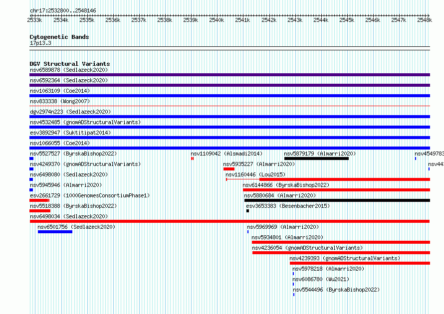The image size is (444, 314).
Task: Open dgv2974n223 (Sedlazeck2020) label
Action: point(70,112)
